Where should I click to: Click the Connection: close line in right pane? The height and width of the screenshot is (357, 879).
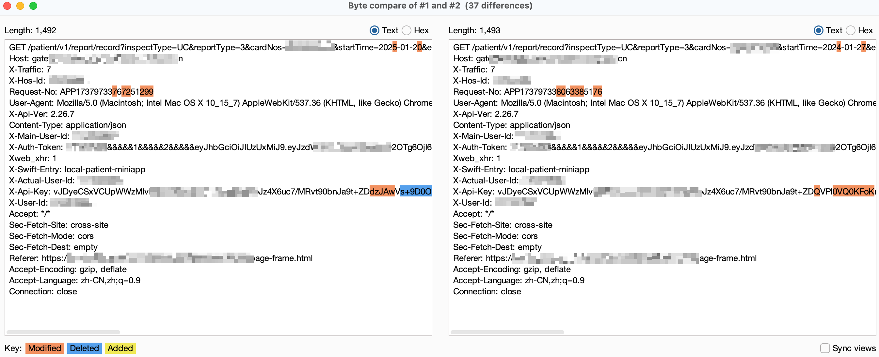(x=487, y=291)
